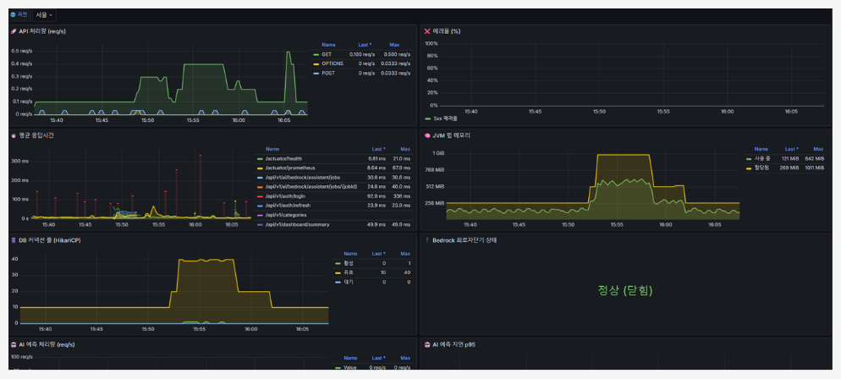
Task: Click the rocket icon of API 처리량 panel
Action: pyautogui.click(x=14, y=31)
